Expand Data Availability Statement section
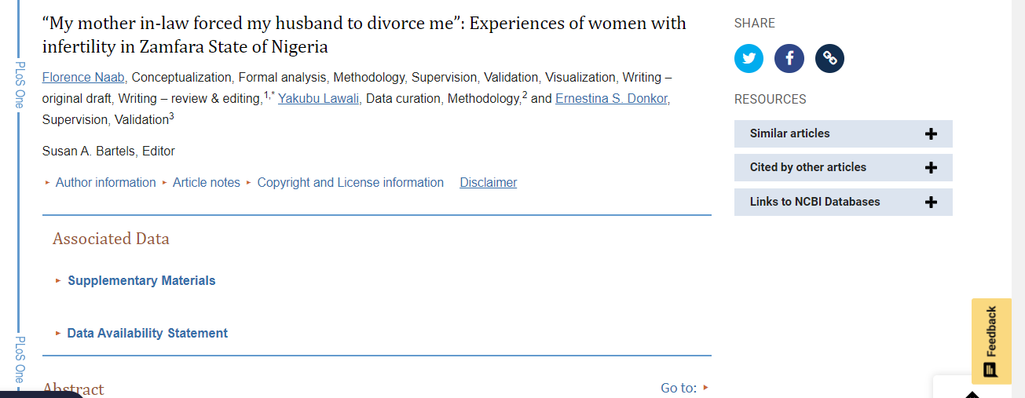Viewport: 1025px width, 398px height. pos(147,334)
